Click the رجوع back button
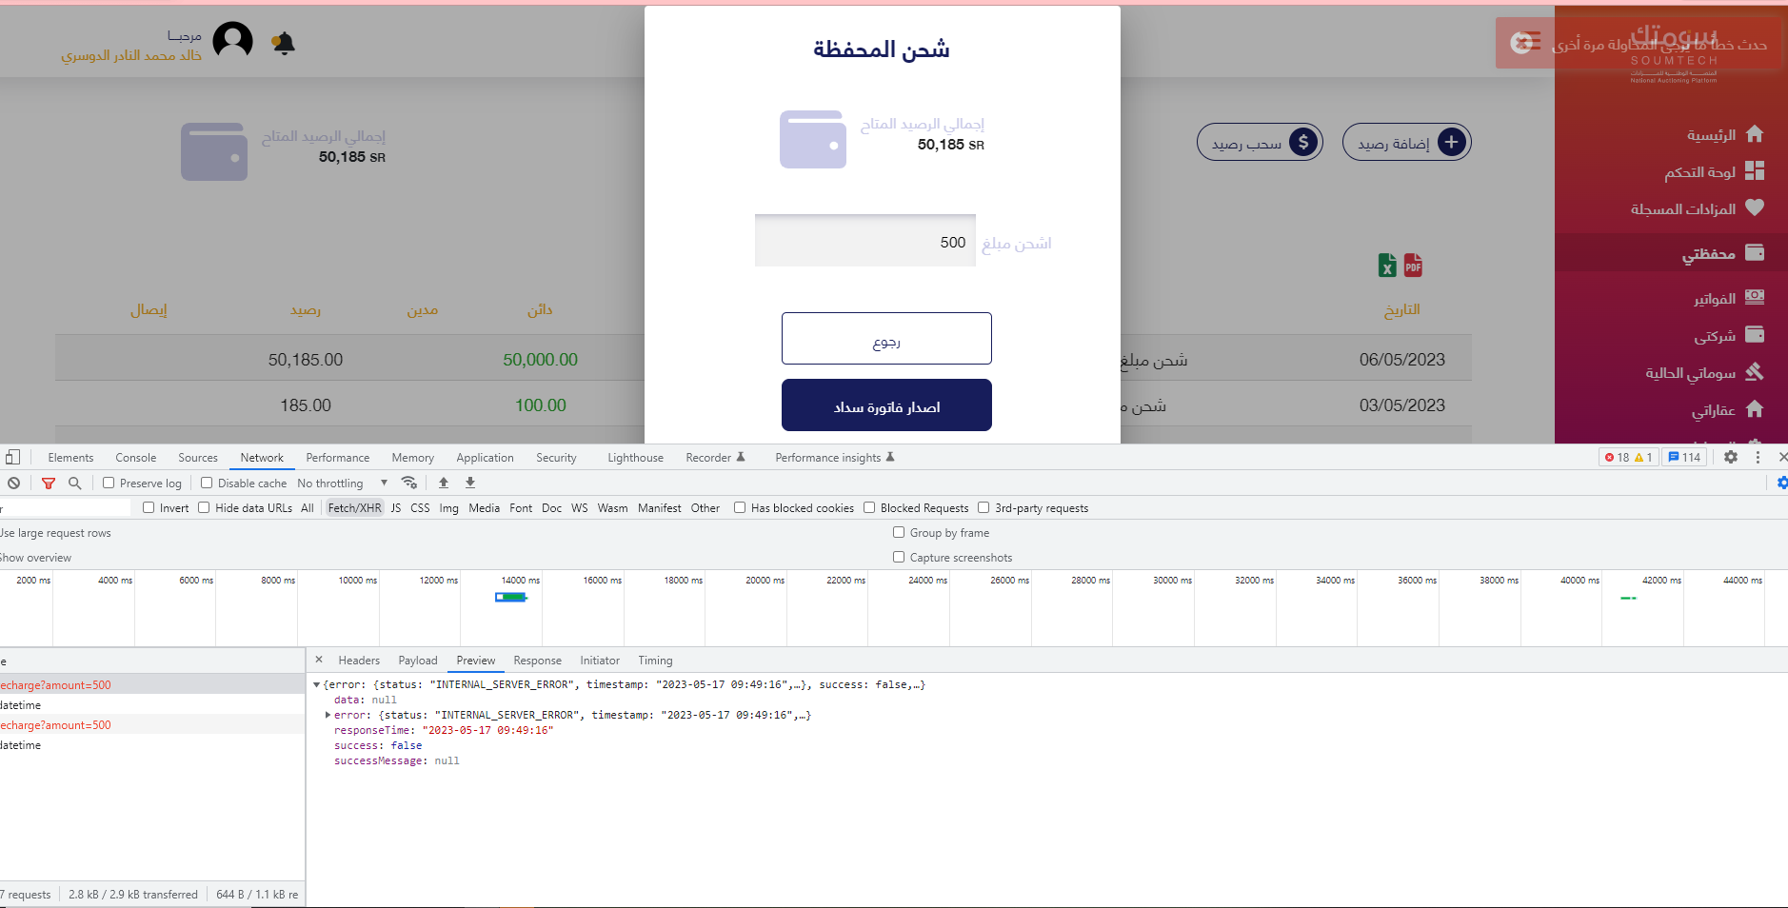 [x=886, y=339]
